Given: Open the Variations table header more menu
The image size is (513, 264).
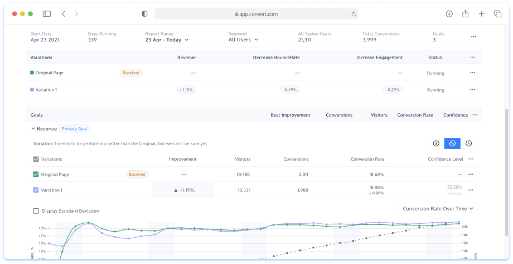Looking at the screenshot, I should click(x=472, y=57).
